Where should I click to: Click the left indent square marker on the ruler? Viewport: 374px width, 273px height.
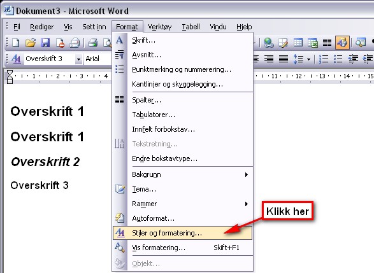tap(10, 81)
